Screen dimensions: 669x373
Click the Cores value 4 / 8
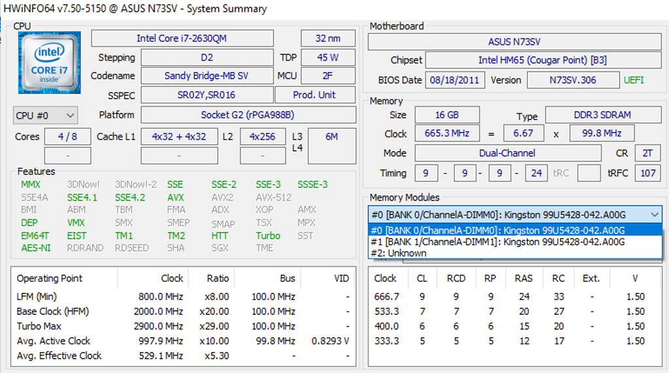pyautogui.click(x=67, y=137)
